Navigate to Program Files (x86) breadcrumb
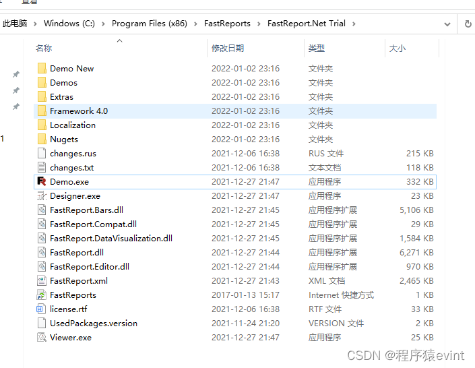The image size is (475, 368). [x=150, y=24]
